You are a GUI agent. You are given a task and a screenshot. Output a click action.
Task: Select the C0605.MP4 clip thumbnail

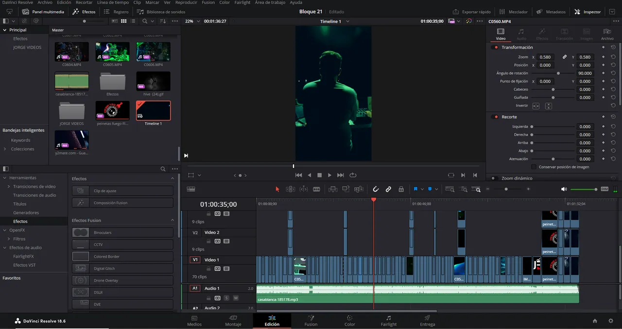point(112,52)
